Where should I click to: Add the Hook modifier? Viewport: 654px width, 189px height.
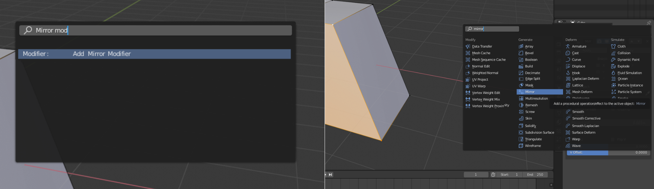[x=573, y=73]
